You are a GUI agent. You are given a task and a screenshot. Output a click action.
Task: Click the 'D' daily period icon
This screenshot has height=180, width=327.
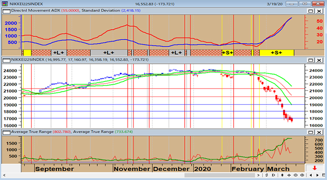coord(273,175)
